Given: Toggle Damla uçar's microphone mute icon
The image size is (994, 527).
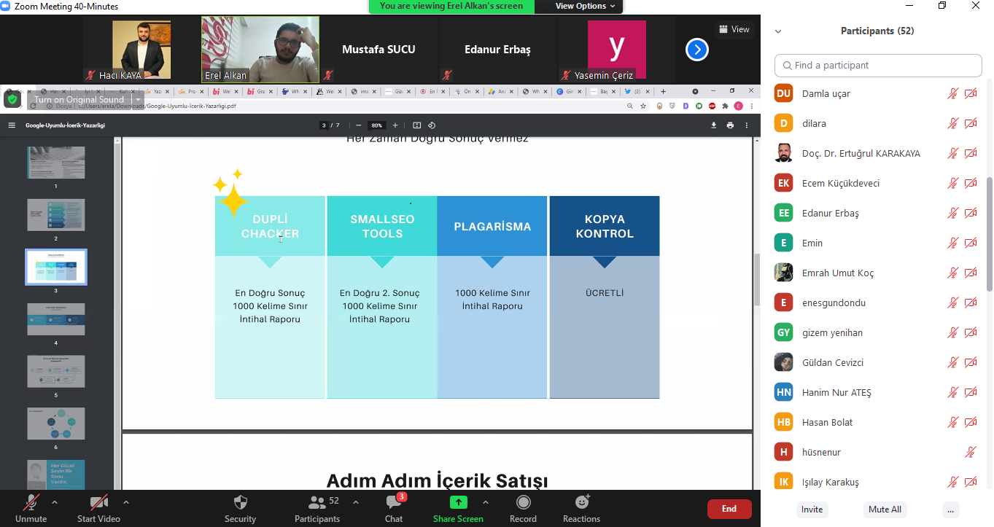Looking at the screenshot, I should pyautogui.click(x=952, y=94).
